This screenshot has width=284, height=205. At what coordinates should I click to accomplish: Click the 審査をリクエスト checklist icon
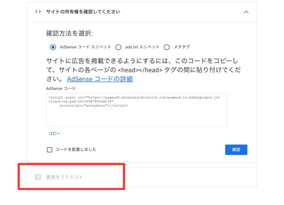(x=38, y=177)
